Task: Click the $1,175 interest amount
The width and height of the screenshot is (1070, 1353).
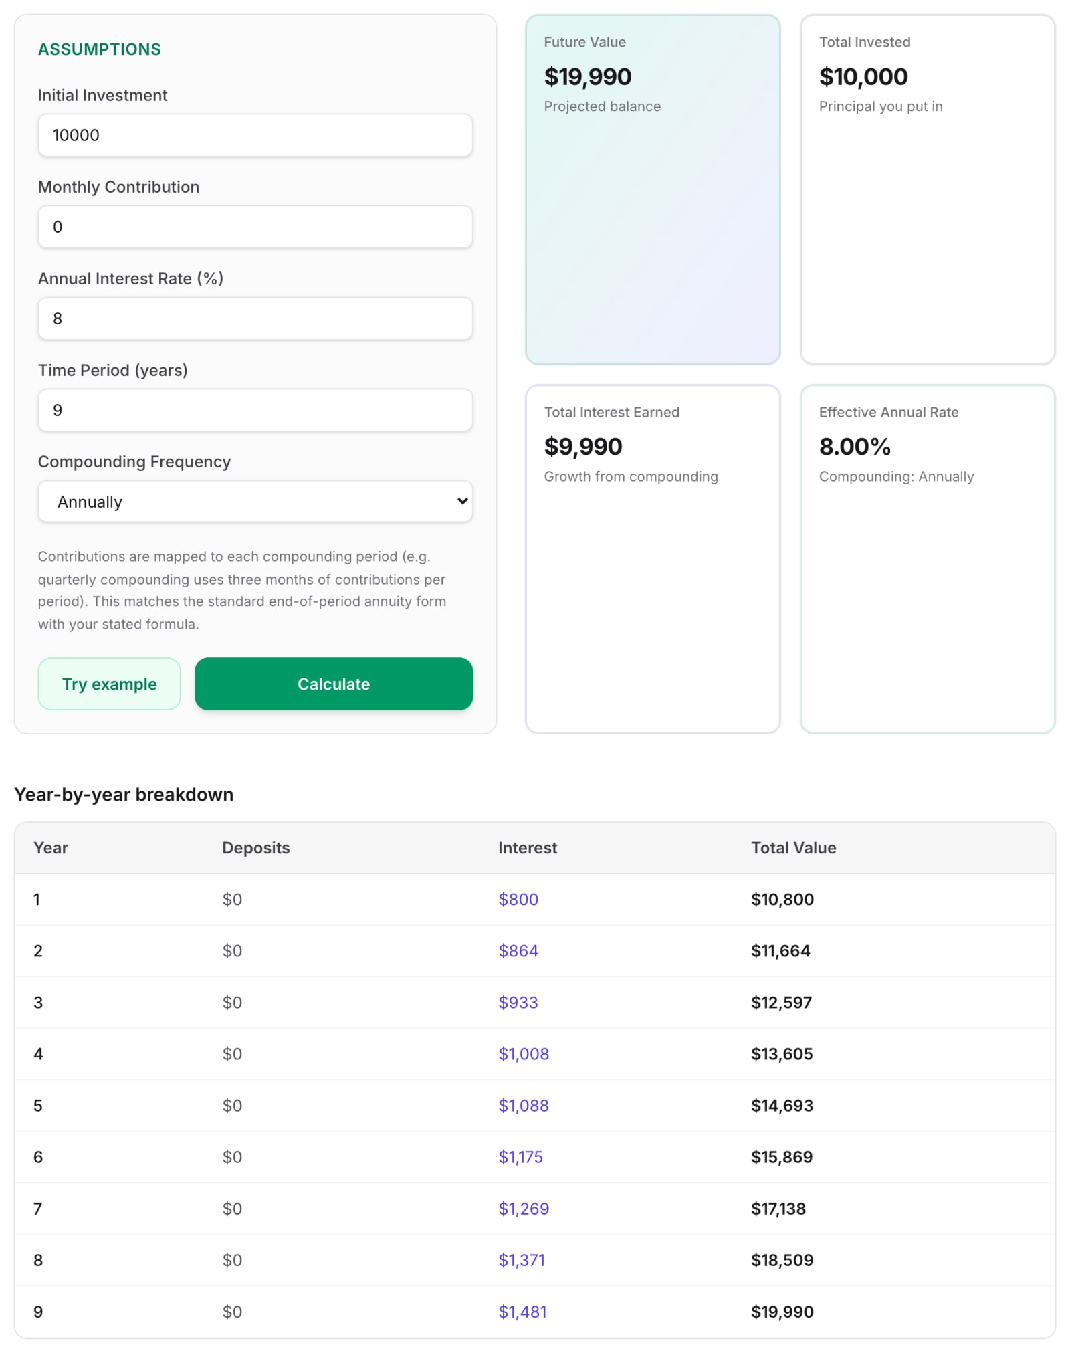Action: [520, 1156]
